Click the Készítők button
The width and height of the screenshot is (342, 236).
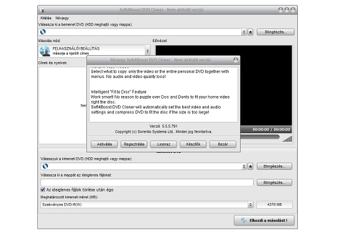193,144
